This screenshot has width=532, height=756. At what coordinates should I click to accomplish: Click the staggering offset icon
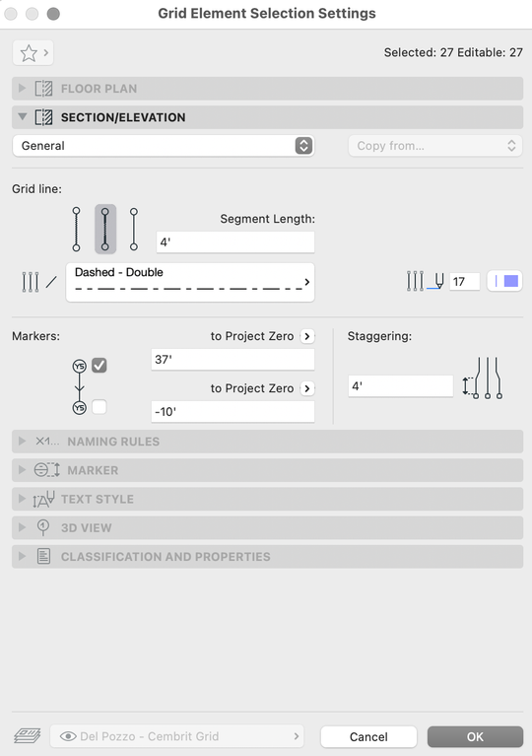pyautogui.click(x=483, y=378)
